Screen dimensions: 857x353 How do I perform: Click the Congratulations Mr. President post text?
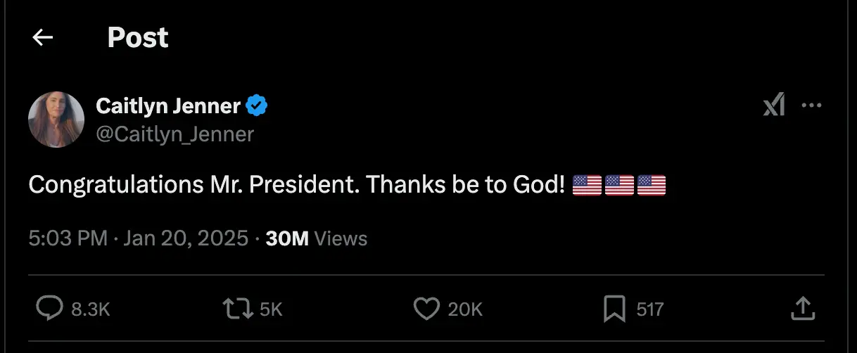[x=296, y=185]
